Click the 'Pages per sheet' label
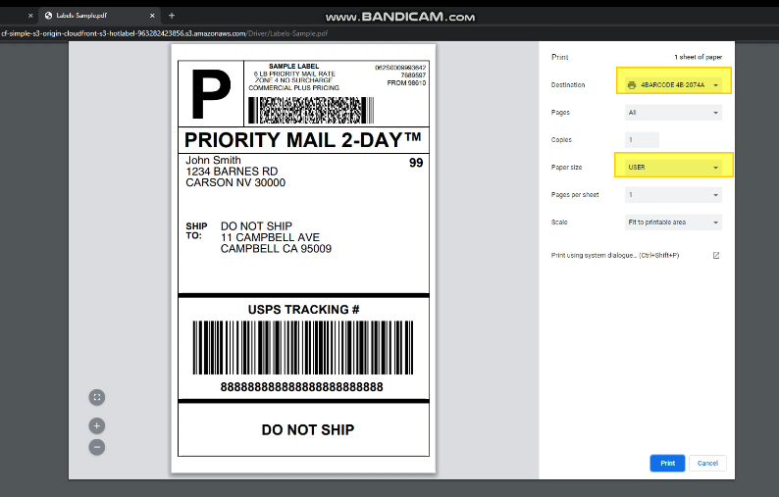Viewport: 779px width, 497px height. [x=575, y=195]
